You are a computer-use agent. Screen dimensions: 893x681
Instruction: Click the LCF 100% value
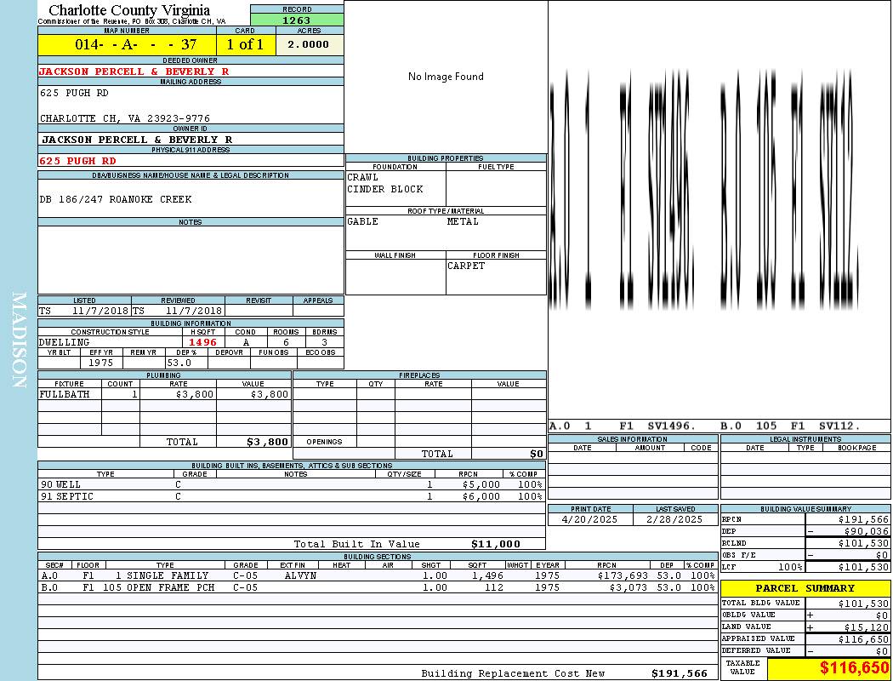(x=790, y=568)
